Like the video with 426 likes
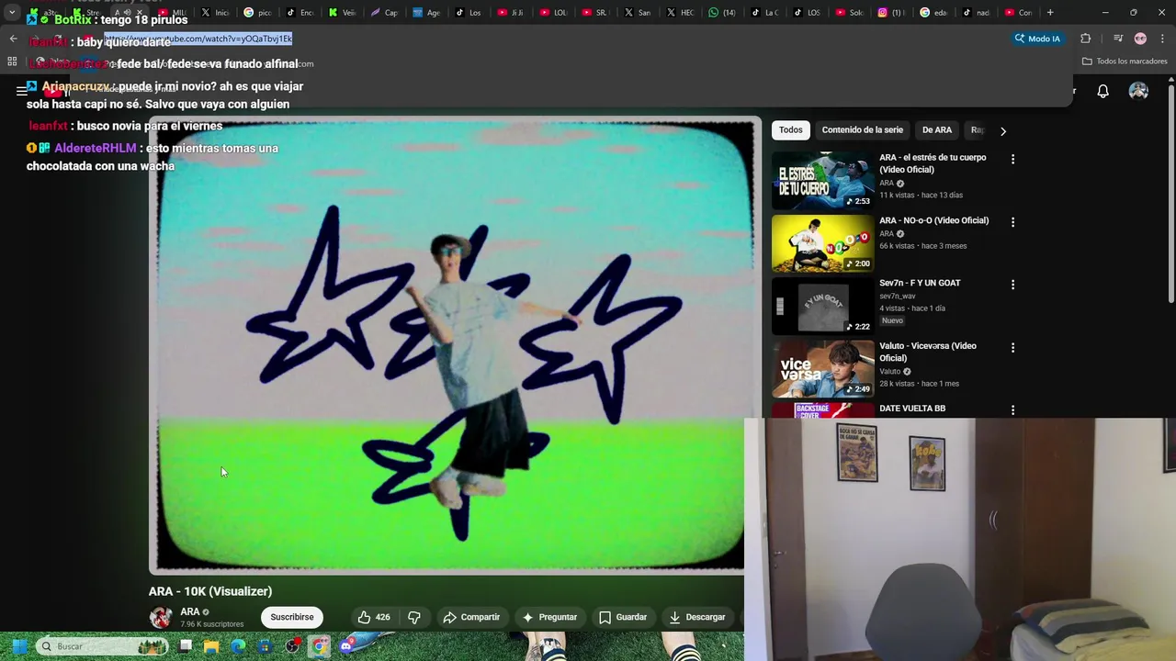This screenshot has height=661, width=1176. coord(374,617)
